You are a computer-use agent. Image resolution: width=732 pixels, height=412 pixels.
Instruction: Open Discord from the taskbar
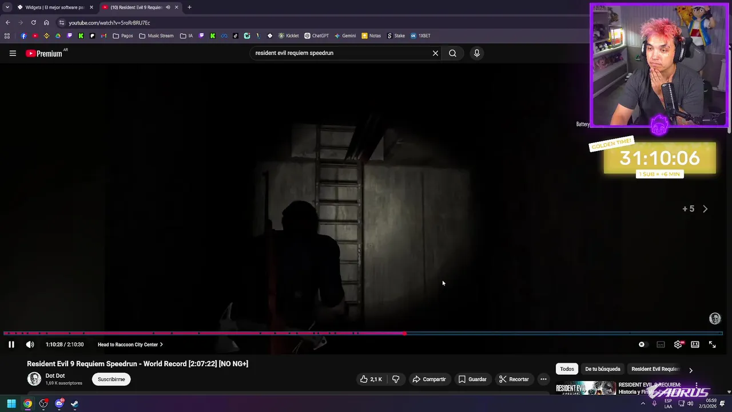59,404
